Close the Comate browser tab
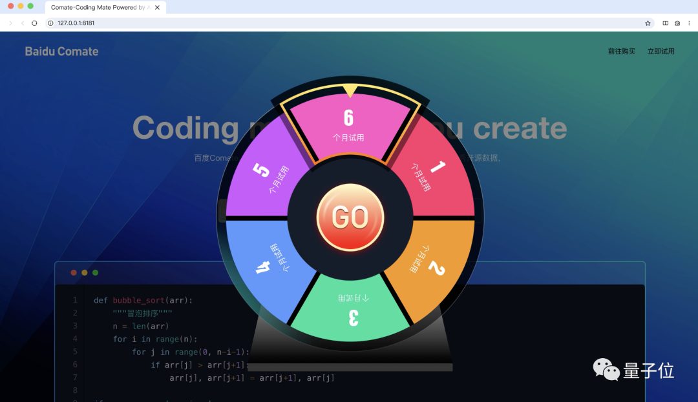Screen dimensions: 698x402 coord(158,8)
